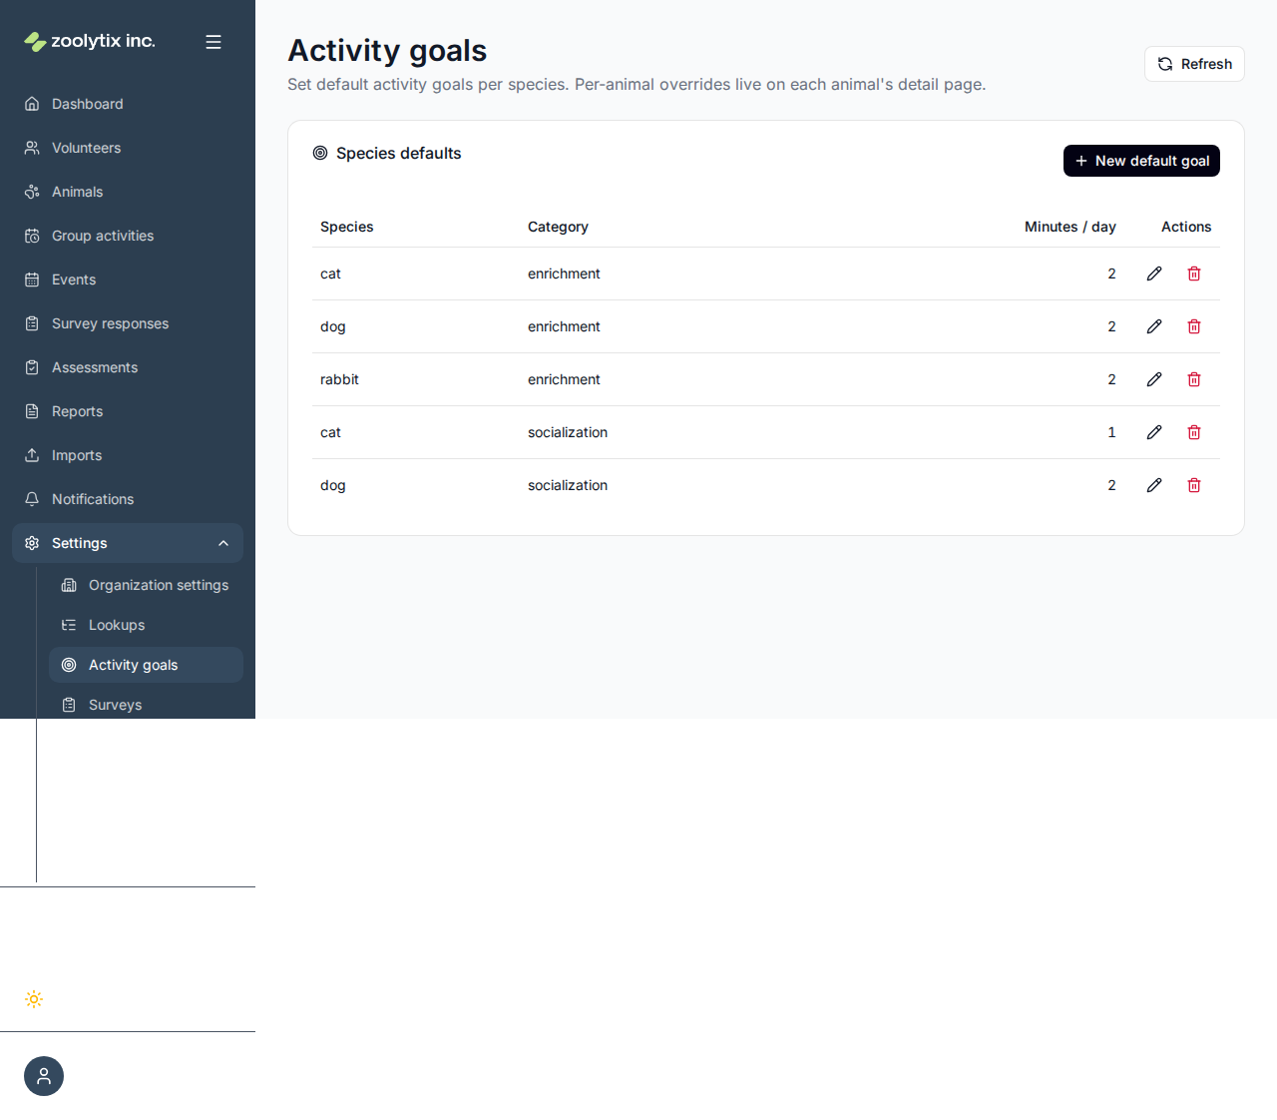Open Assessments
1277x1120 pixels.
(128, 367)
